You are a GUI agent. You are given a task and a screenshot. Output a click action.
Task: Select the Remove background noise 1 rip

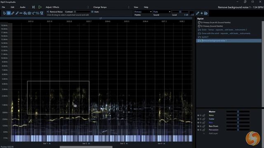click(229, 41)
